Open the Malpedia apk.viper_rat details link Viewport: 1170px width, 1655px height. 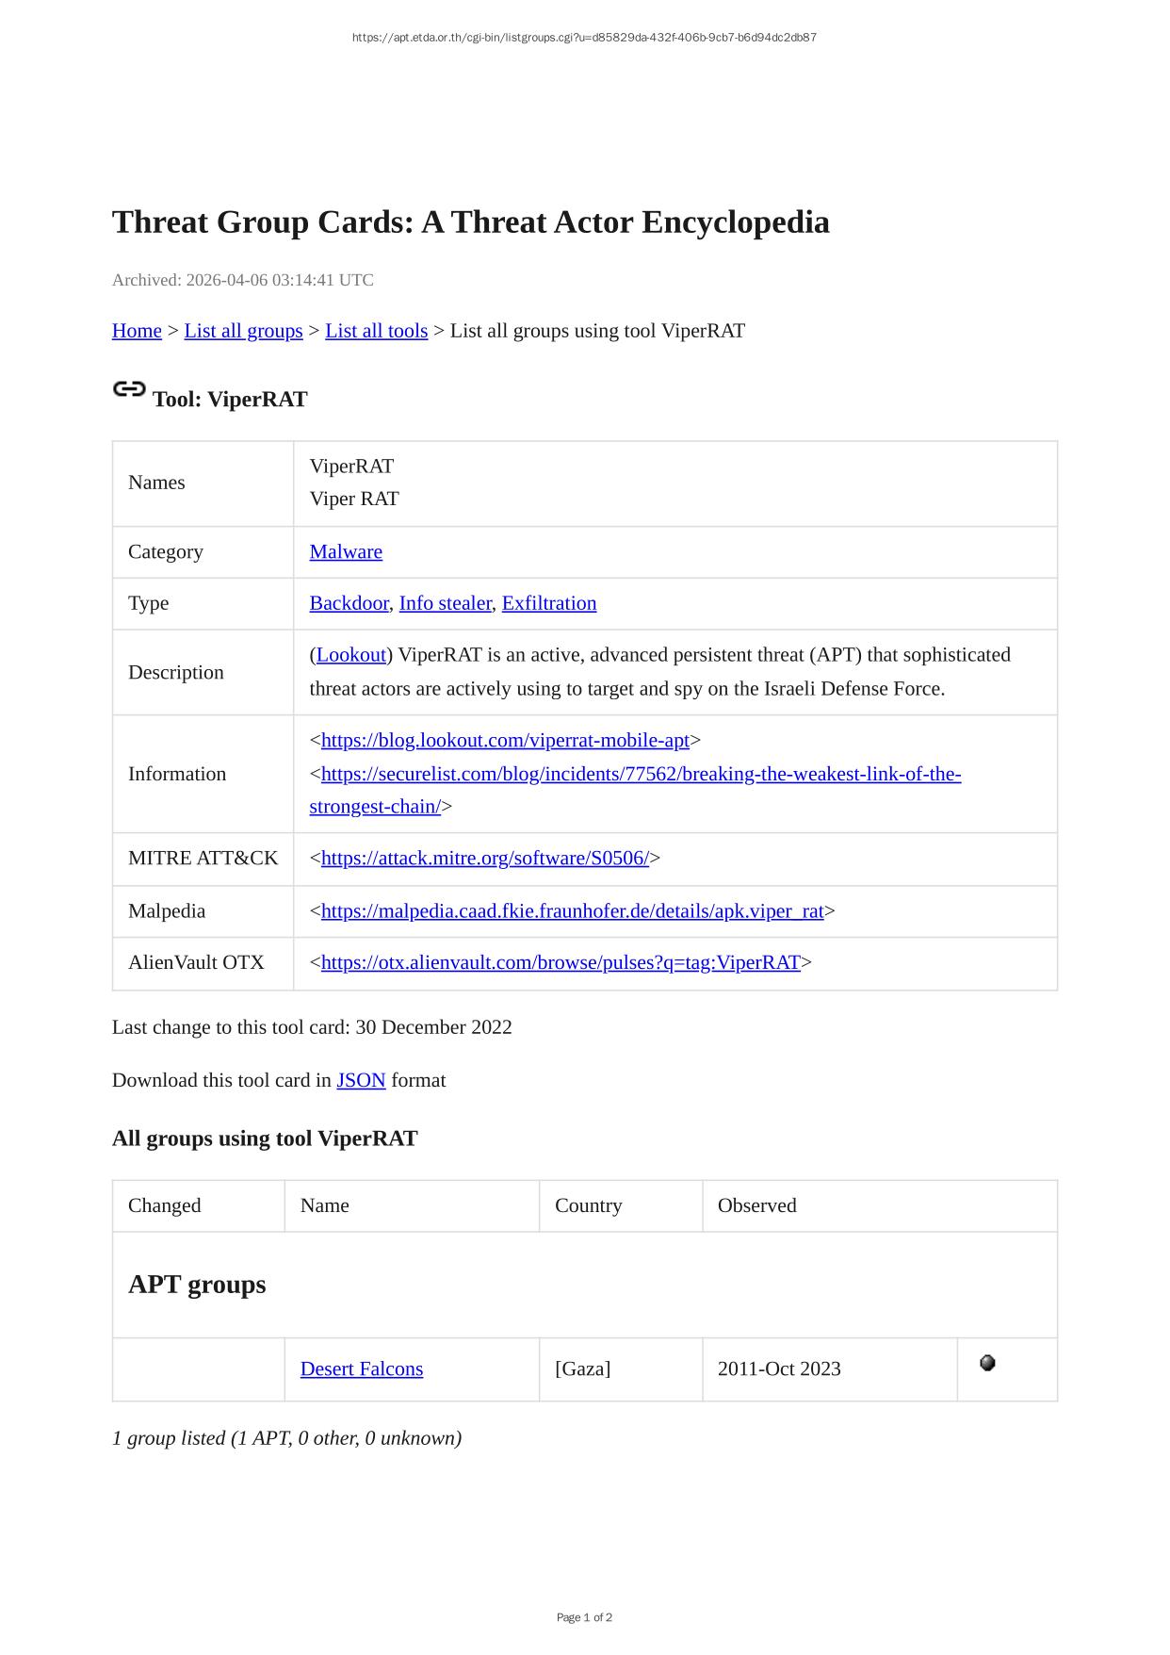click(x=572, y=911)
